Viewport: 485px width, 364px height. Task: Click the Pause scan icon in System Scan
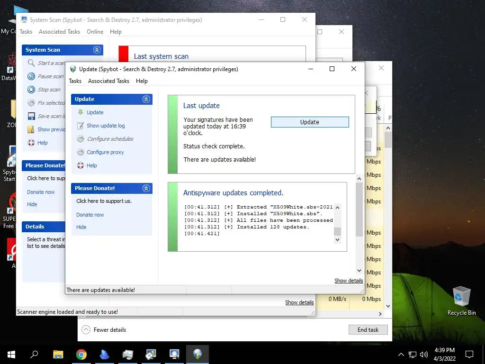point(31,76)
